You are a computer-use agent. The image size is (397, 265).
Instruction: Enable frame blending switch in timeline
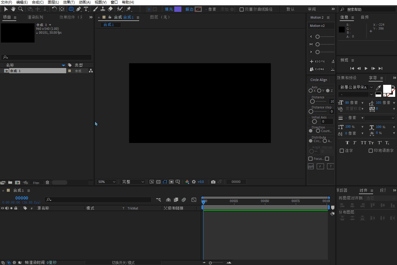point(176,200)
